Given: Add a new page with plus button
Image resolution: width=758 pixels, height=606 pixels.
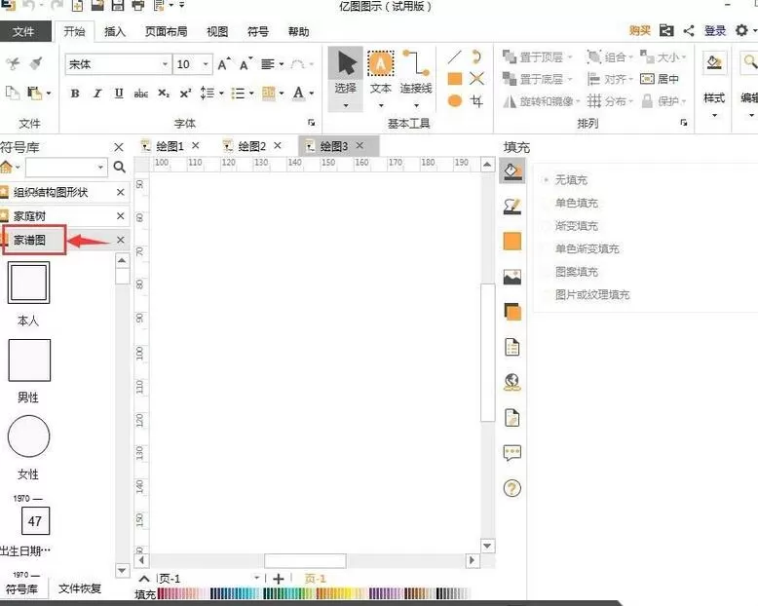Looking at the screenshot, I should point(279,579).
